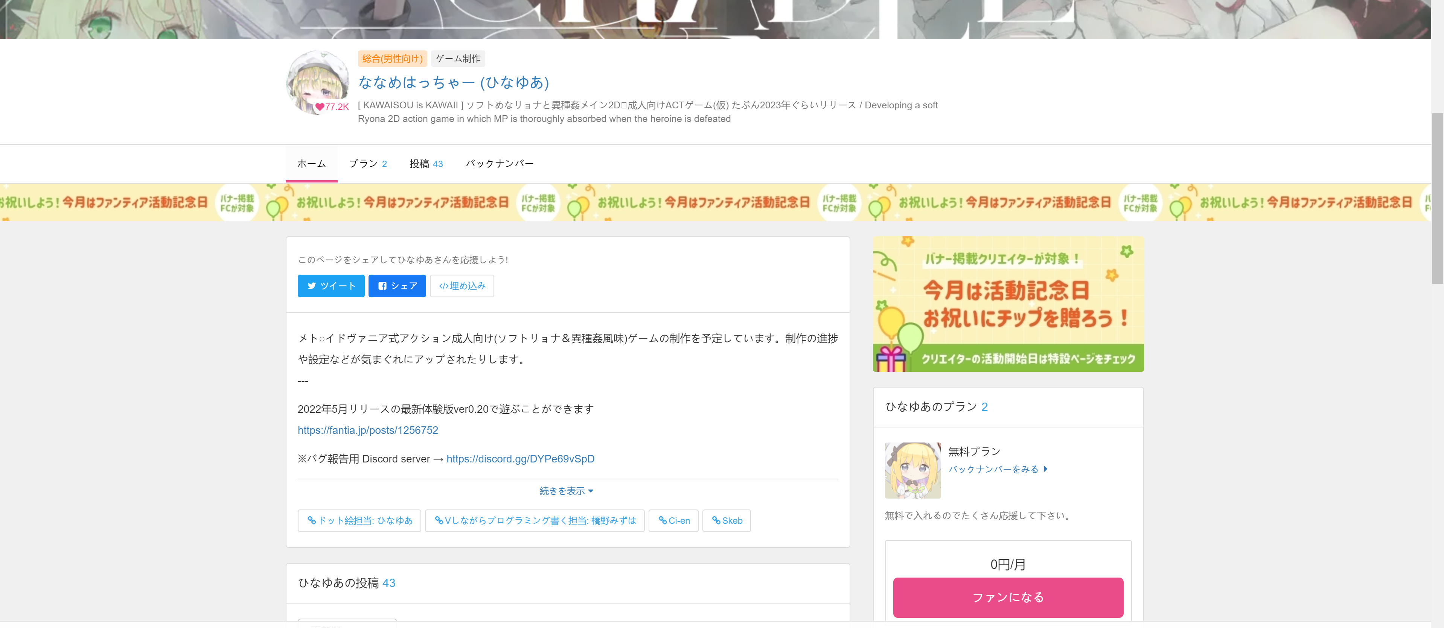Select the ホーム tab
The width and height of the screenshot is (1444, 628).
pos(311,164)
